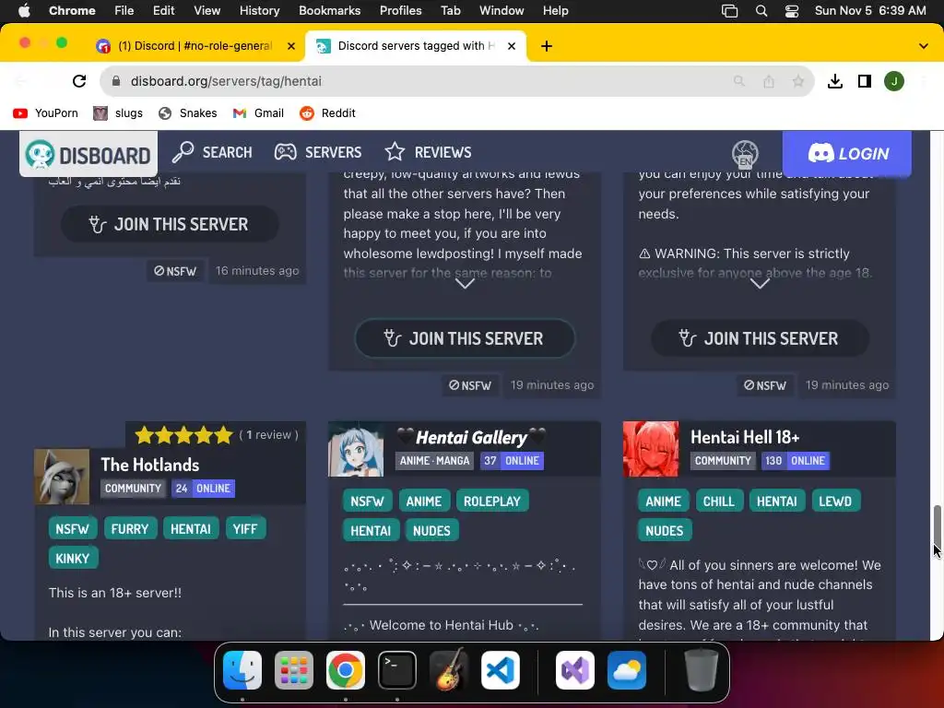Open the Hentai Gallery server title

[471, 438]
